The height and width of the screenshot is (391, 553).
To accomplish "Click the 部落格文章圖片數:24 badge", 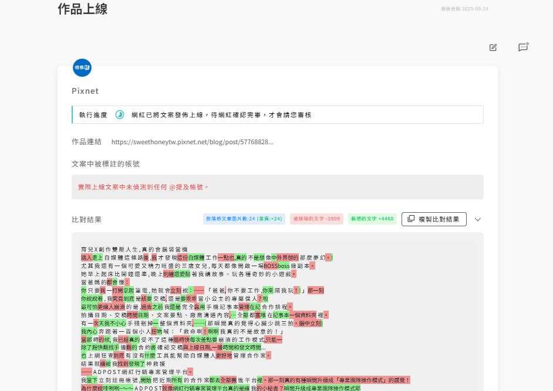I will (x=244, y=219).
